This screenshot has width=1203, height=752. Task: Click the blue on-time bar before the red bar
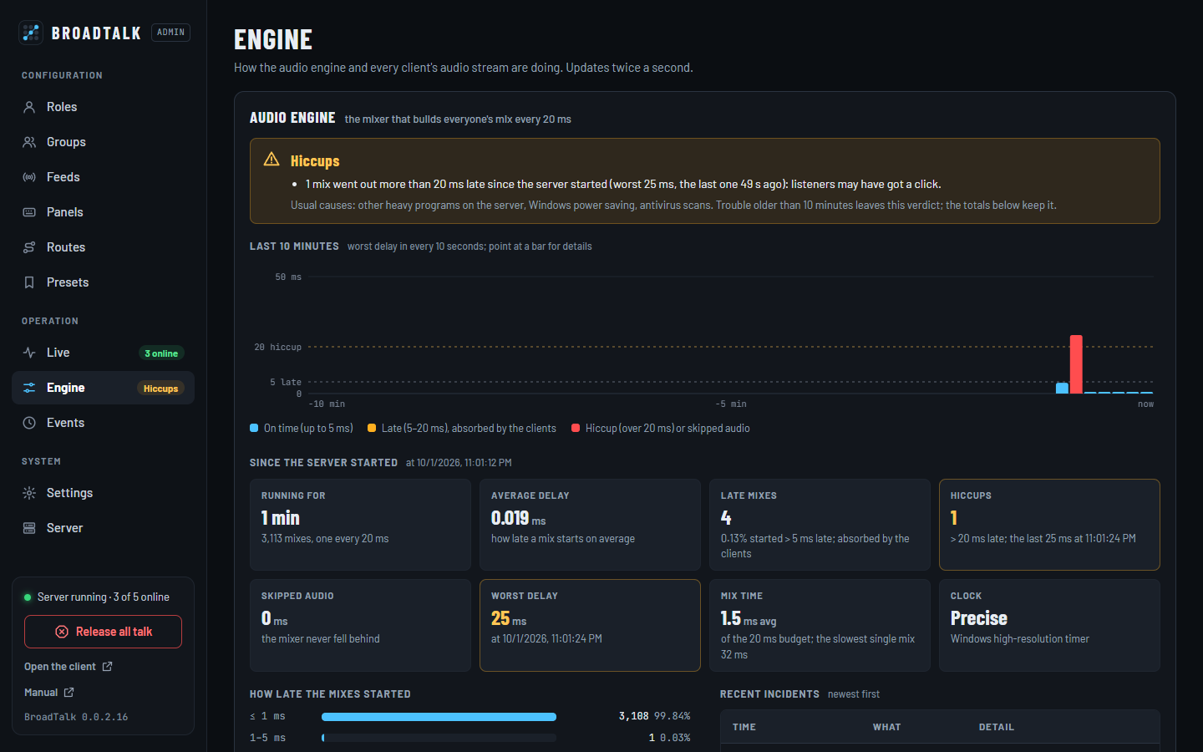point(1062,388)
